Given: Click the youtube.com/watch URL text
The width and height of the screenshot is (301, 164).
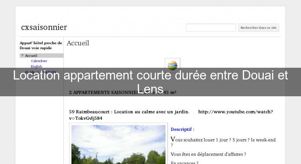Looking at the screenshot, I should [235, 112].
